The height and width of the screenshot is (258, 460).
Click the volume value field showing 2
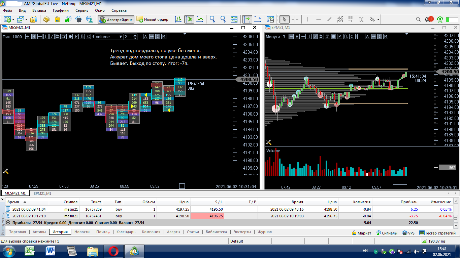(x=128, y=37)
